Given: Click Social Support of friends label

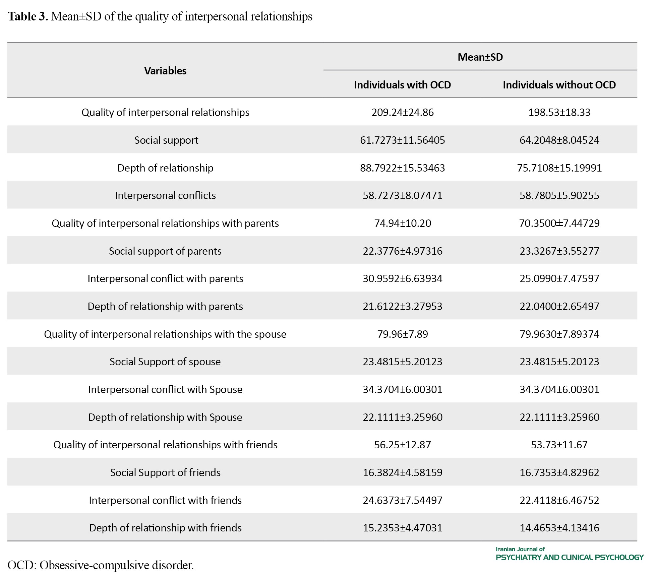Looking at the screenshot, I should 165,472.
